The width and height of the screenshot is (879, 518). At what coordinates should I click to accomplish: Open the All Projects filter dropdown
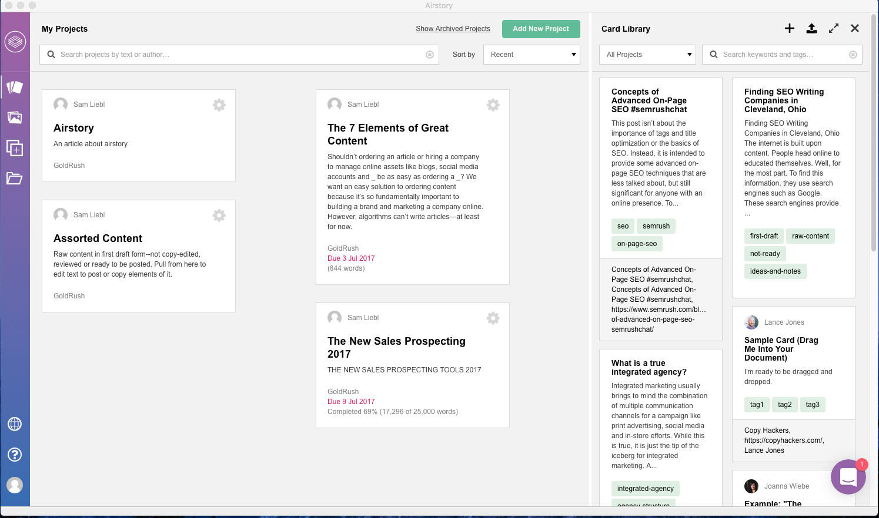pos(647,54)
